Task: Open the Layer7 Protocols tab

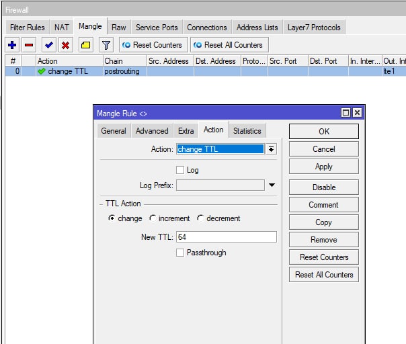Action: (x=314, y=27)
